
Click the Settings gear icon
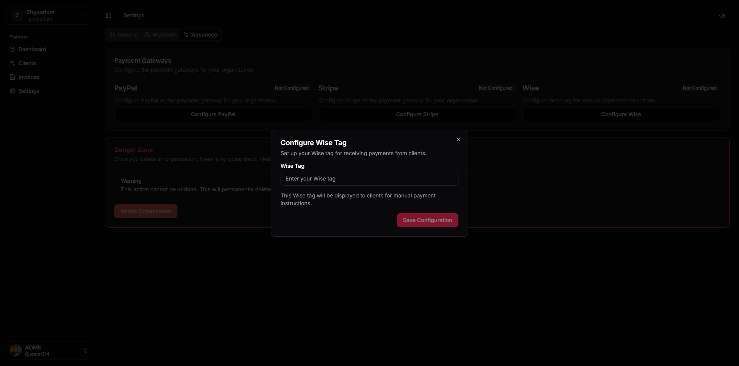tap(12, 91)
